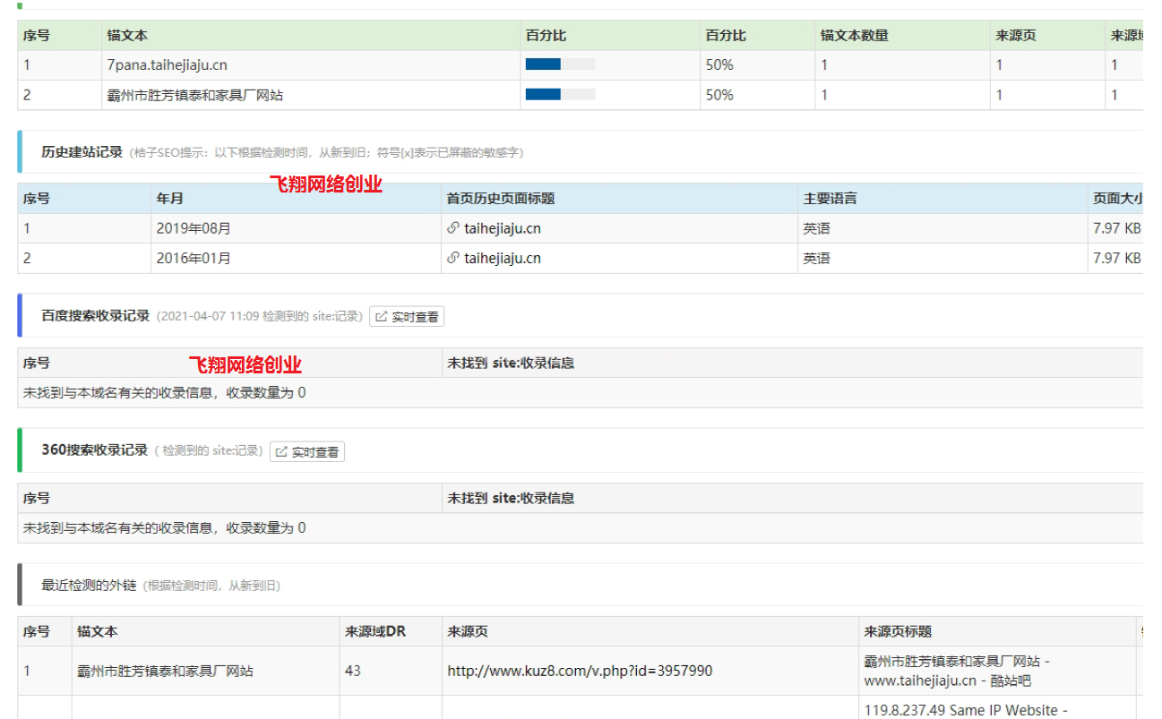Viewport: 1162px width, 719px height.
Task: Select the 历史建站记录 section heading
Action: tap(82, 152)
